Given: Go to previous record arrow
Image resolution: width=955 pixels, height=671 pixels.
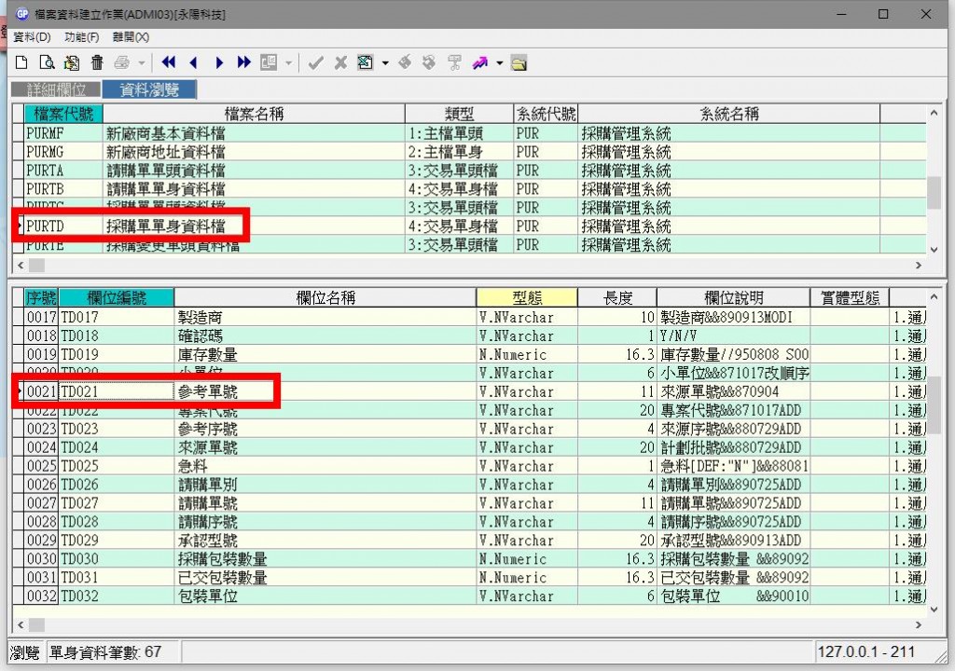Looking at the screenshot, I should click(194, 62).
